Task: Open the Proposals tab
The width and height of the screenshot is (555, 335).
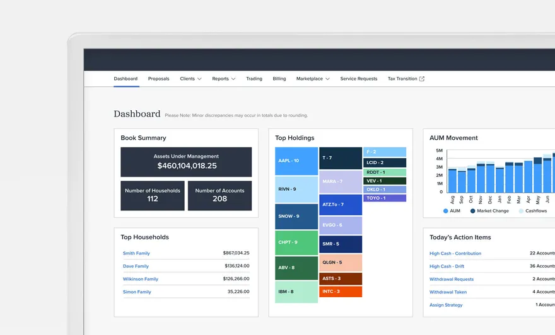Action: click(x=158, y=79)
